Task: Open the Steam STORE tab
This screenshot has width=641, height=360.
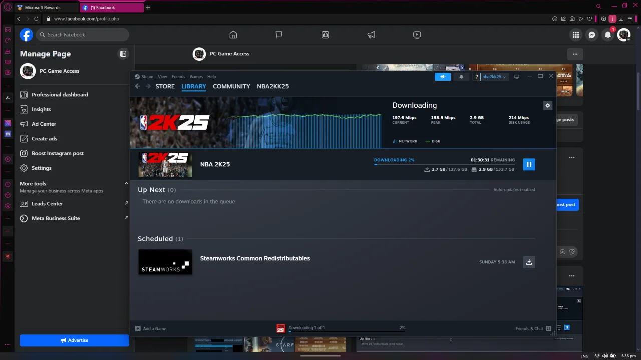Action: click(165, 86)
